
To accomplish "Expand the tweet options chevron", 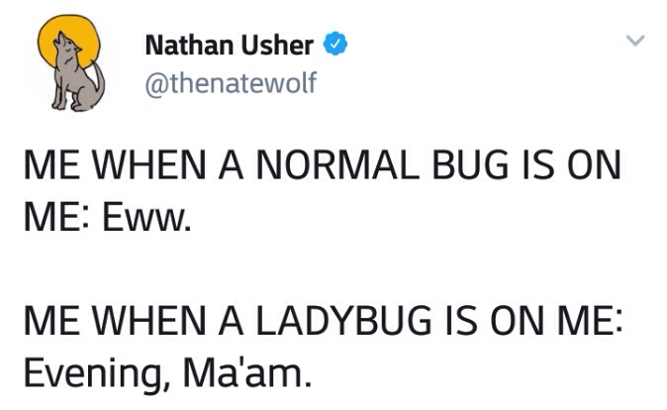I will coord(635,41).
